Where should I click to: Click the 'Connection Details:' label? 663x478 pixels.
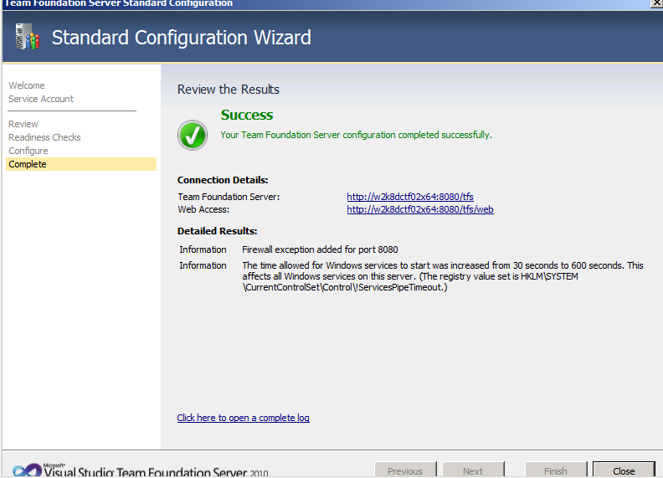pyautogui.click(x=223, y=180)
